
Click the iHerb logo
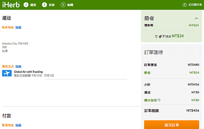(11, 5)
